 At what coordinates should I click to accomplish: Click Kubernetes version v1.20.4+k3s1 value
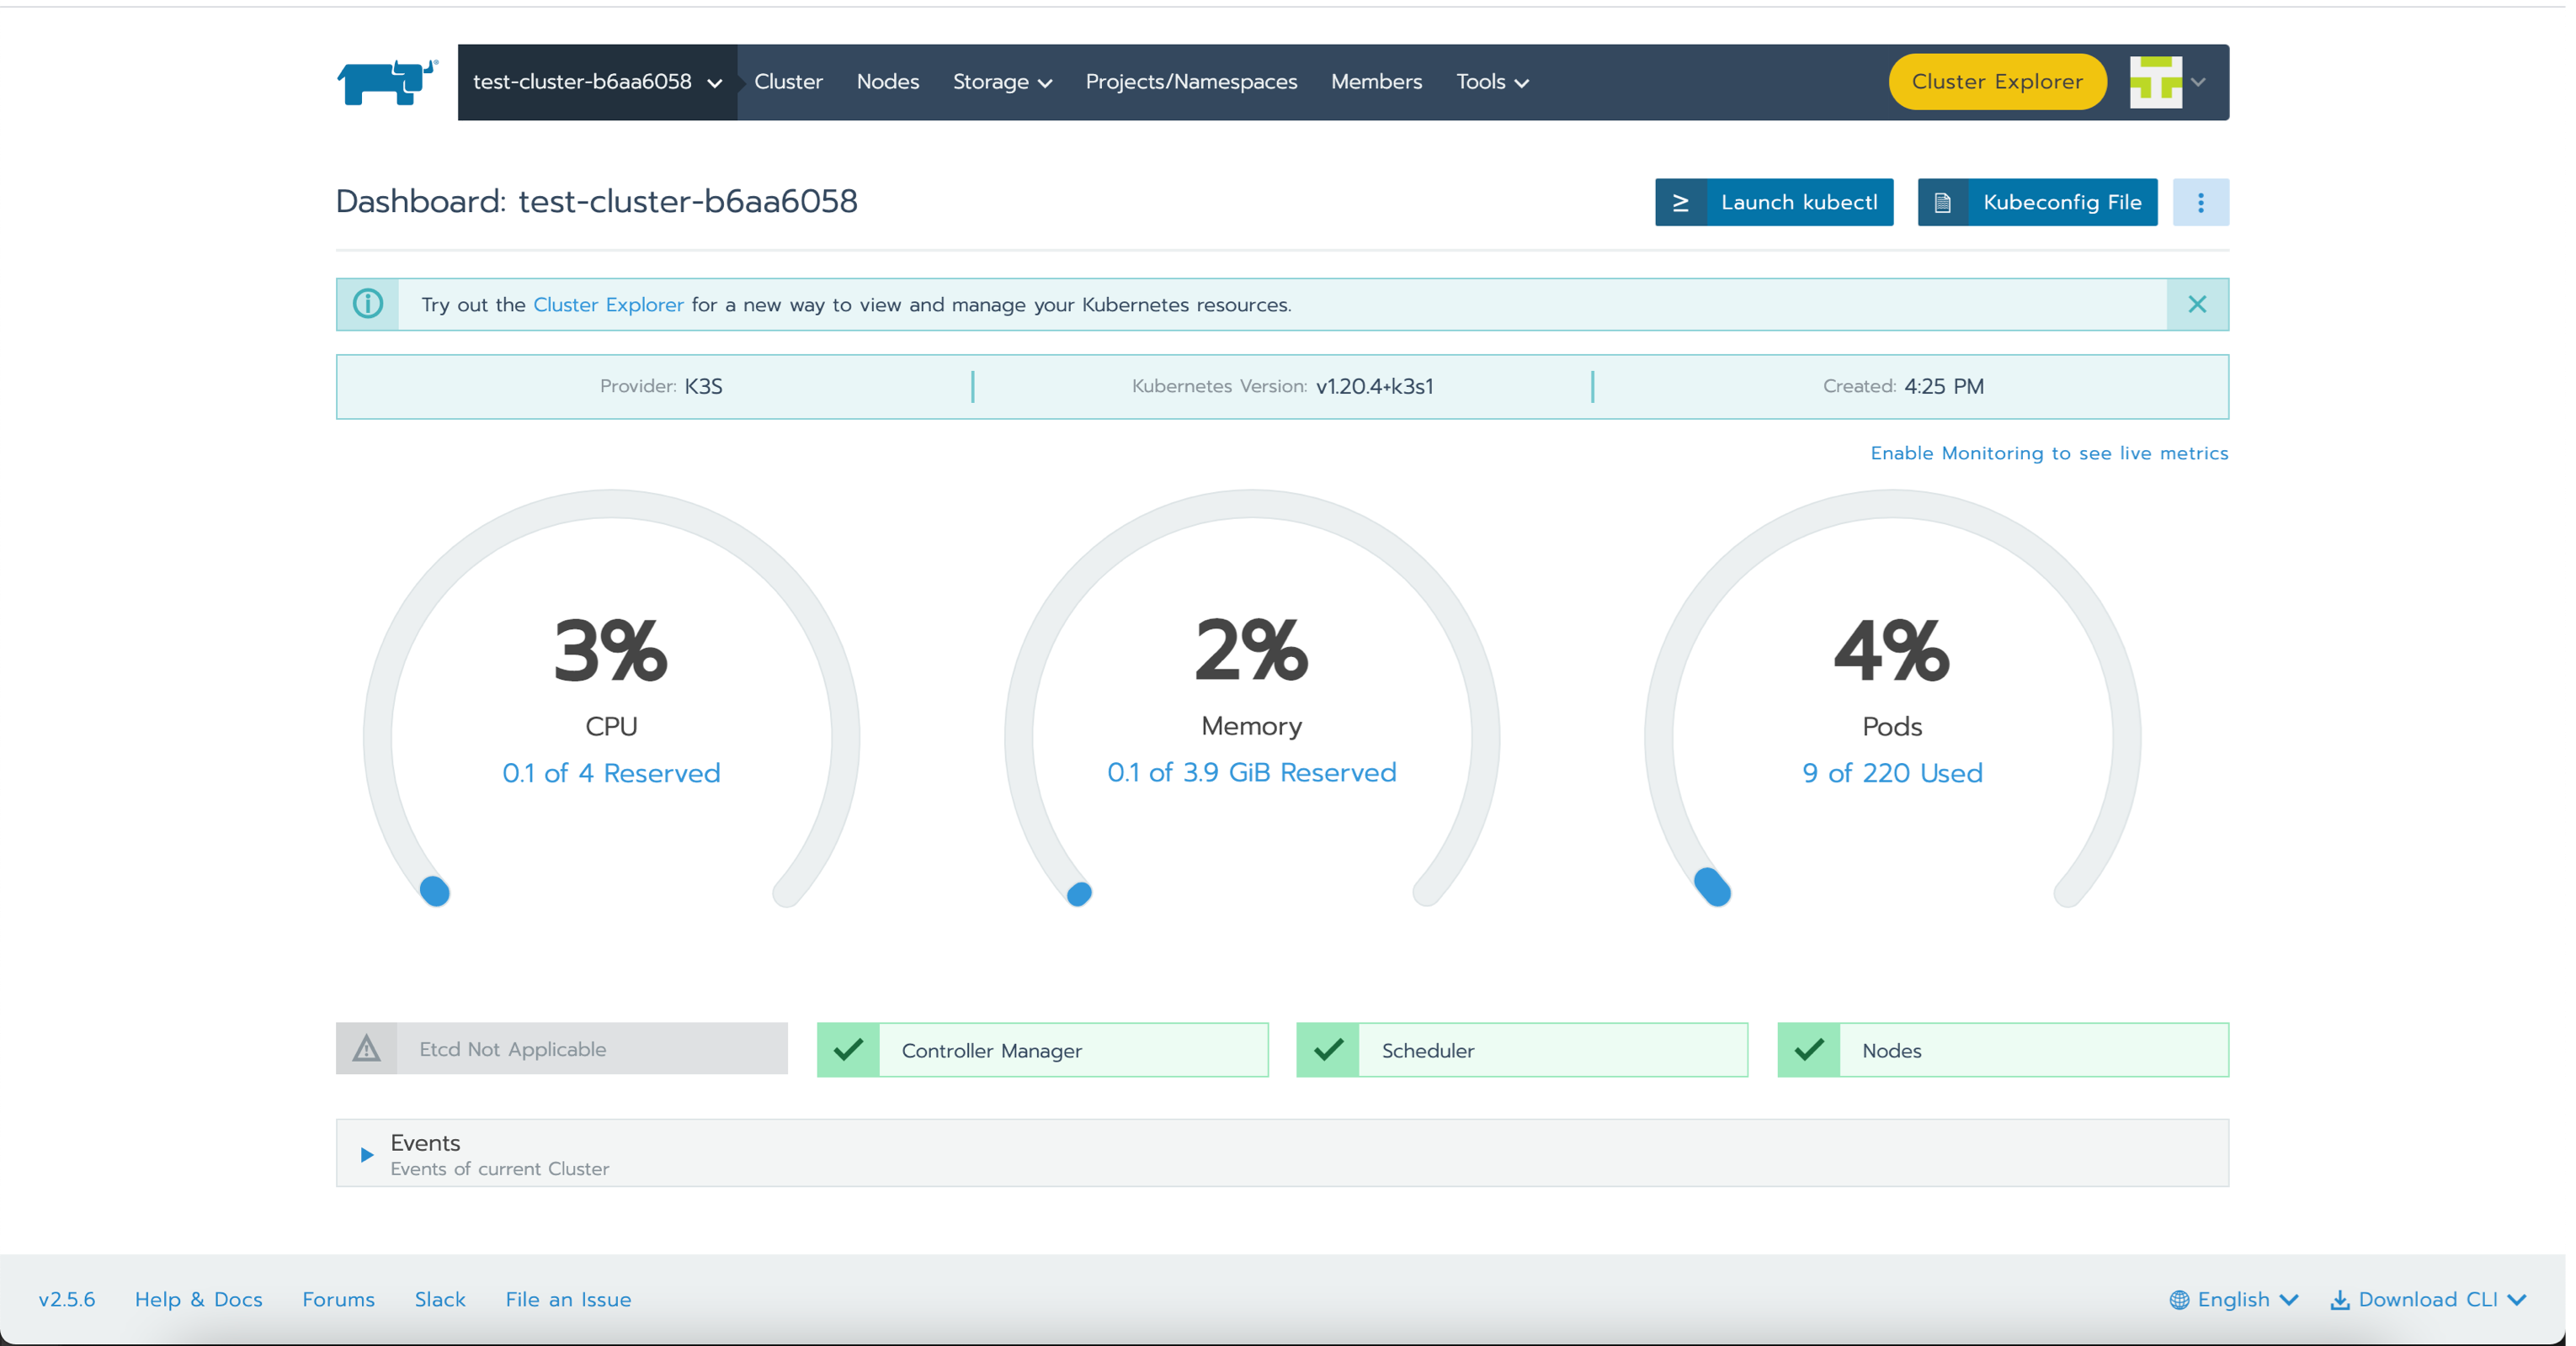(x=1374, y=387)
